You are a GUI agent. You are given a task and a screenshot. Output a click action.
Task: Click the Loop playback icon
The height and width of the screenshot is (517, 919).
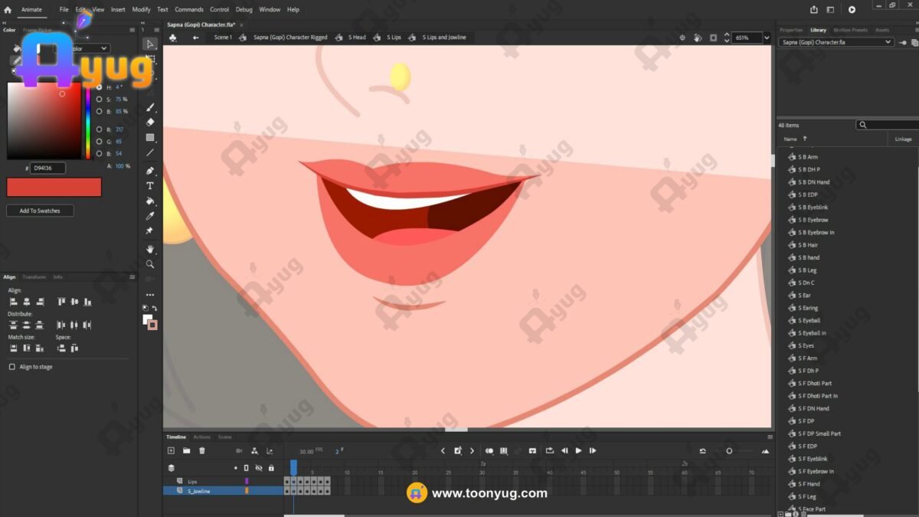coord(549,451)
